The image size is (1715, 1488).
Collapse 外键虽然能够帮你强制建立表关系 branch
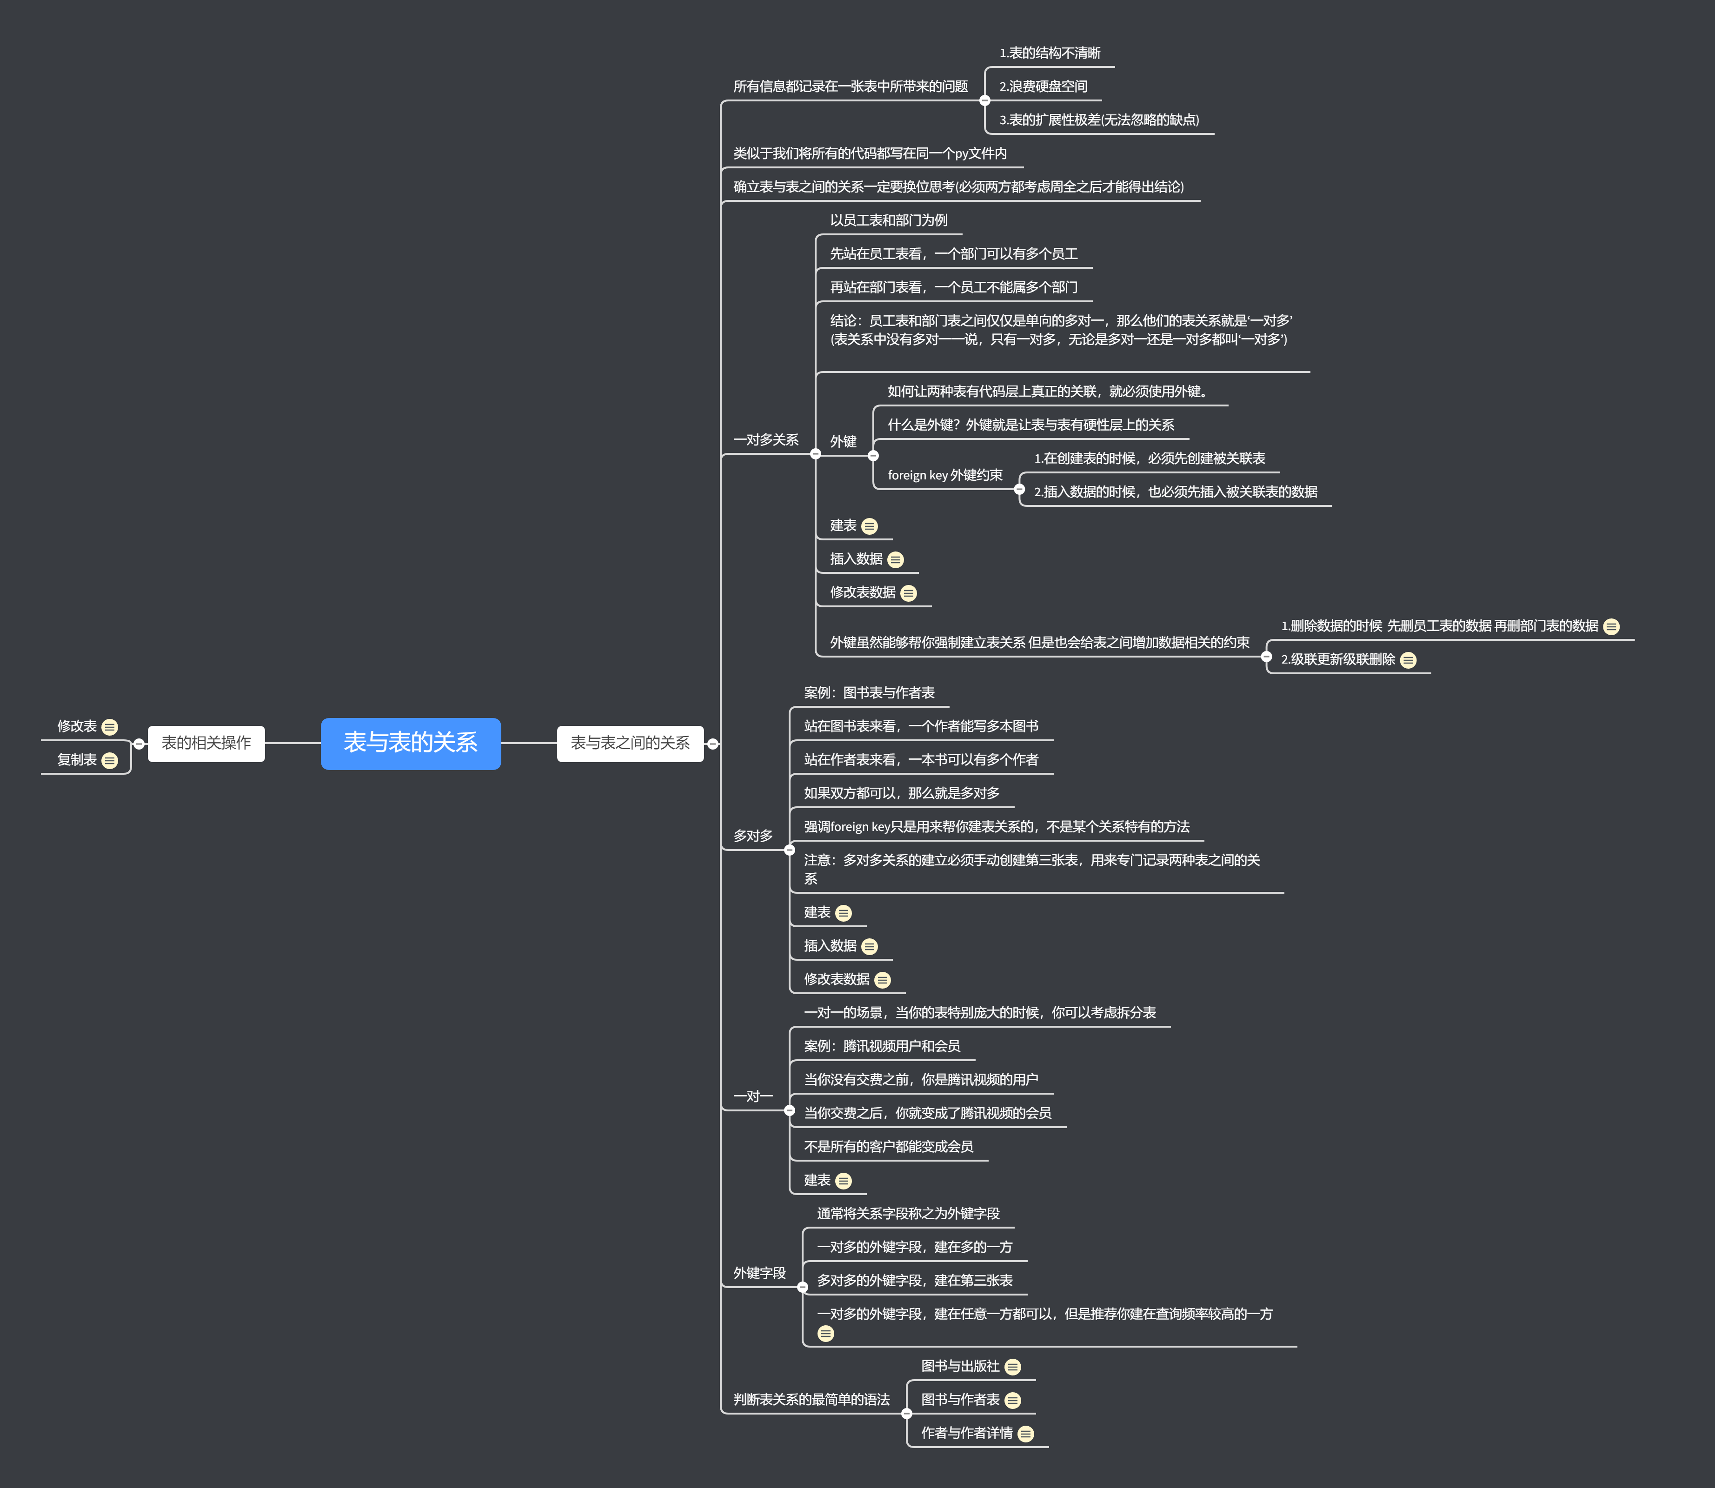click(x=1267, y=657)
